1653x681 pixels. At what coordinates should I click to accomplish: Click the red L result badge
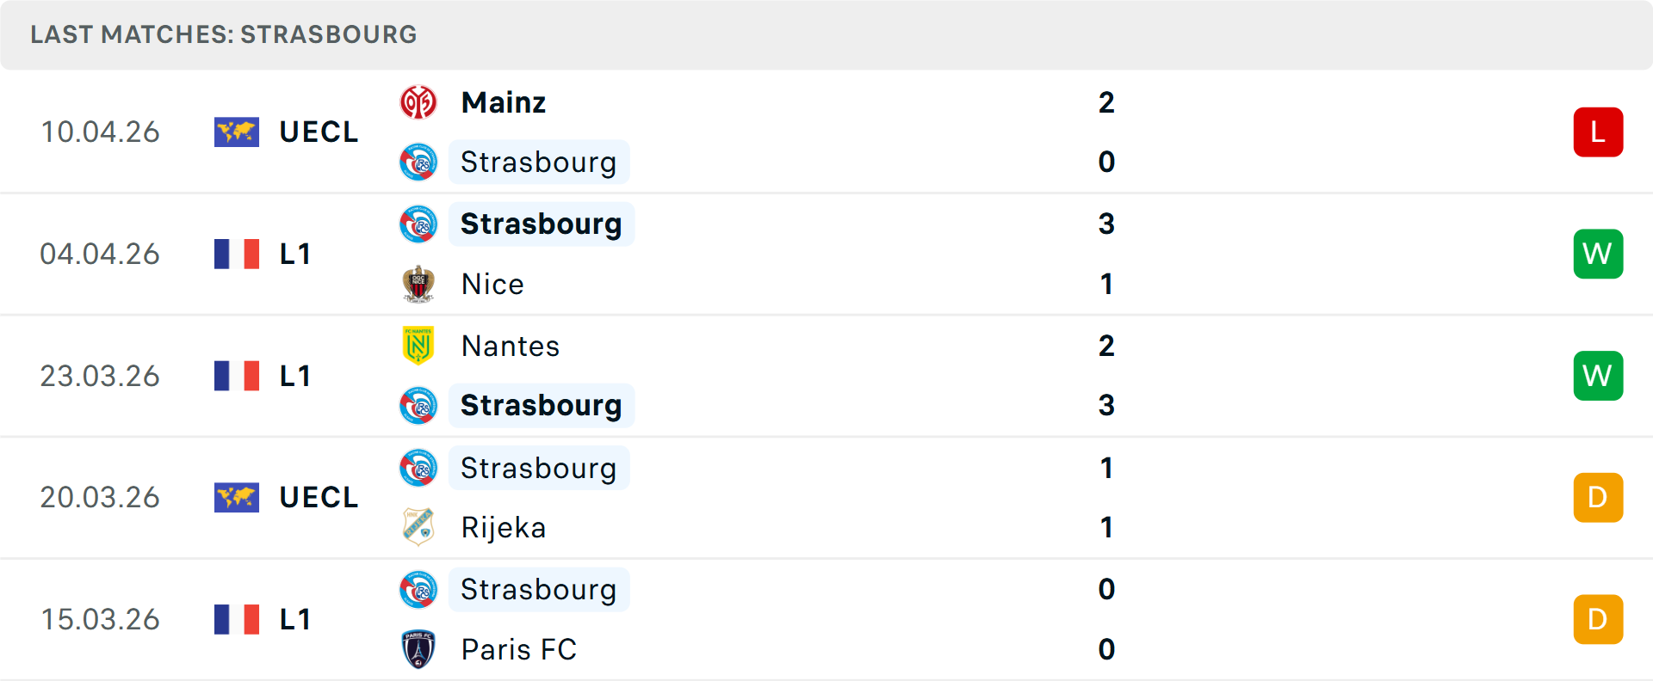[x=1598, y=132]
